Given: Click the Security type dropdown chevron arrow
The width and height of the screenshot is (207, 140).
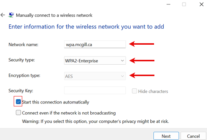Looking at the screenshot, I should pos(122,61).
